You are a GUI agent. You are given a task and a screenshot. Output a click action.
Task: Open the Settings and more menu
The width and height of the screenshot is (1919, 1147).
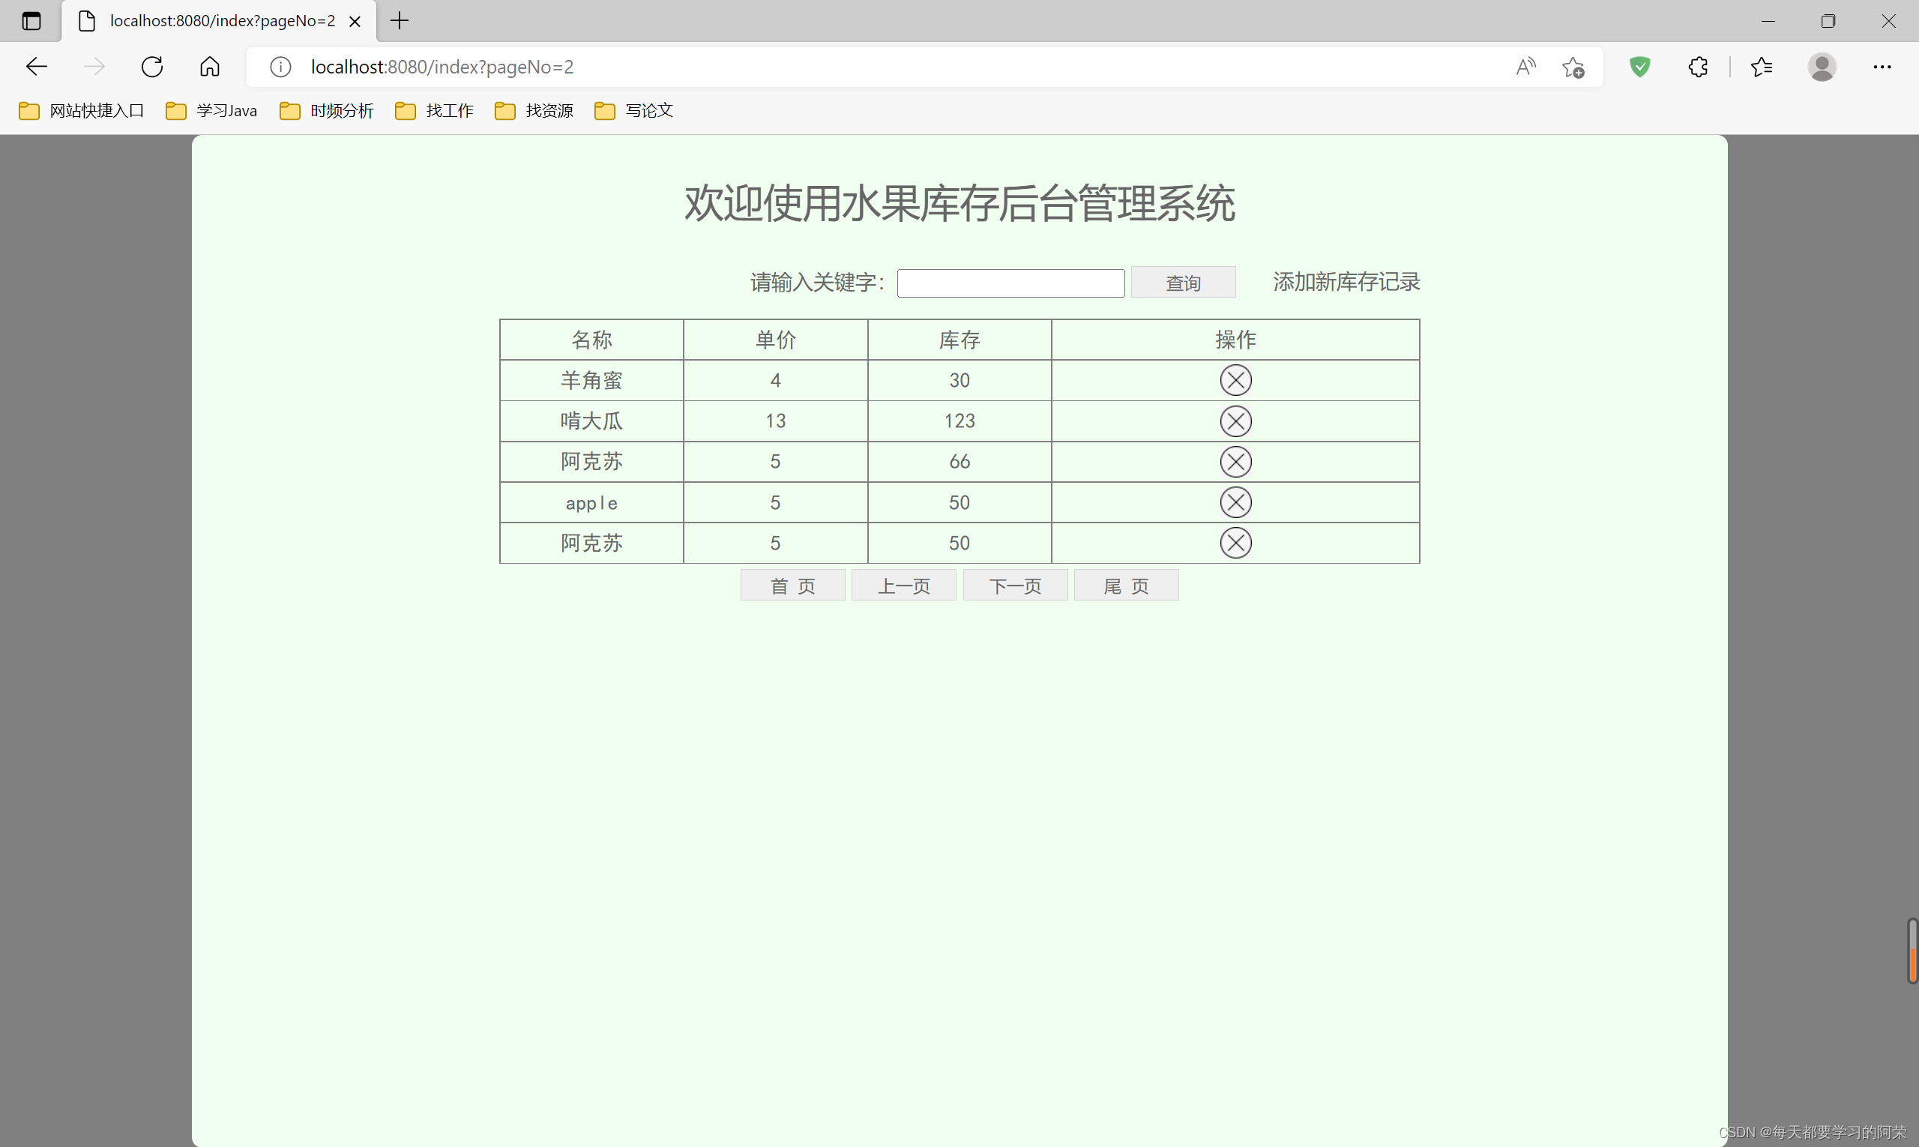[x=1882, y=67]
